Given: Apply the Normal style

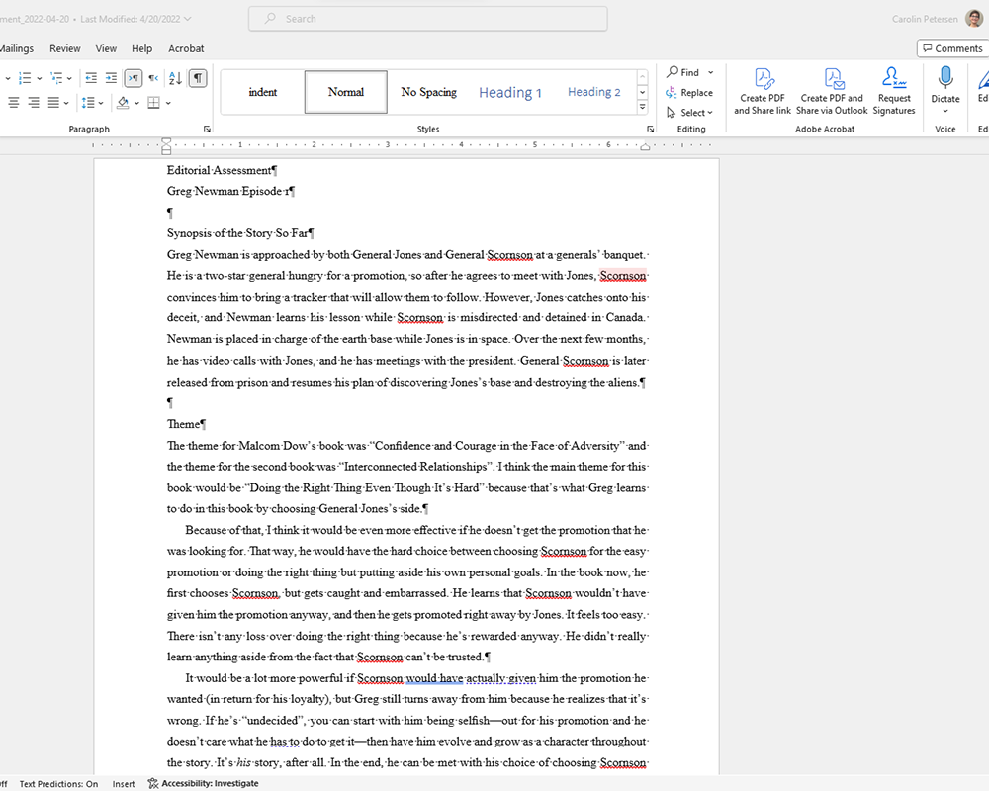Looking at the screenshot, I should coord(345,92).
